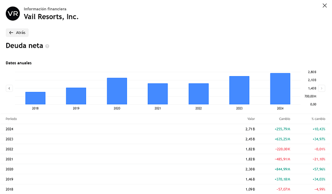This screenshot has height=194, width=332.
Task: Select the 2018 bar in the chart
Action: 35,98
